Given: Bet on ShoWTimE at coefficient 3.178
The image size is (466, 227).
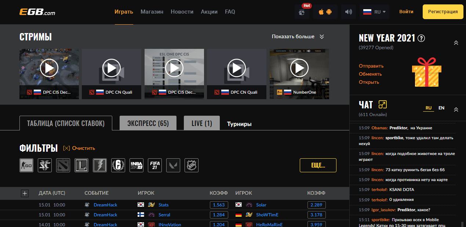Looking at the screenshot, I should point(316,215).
